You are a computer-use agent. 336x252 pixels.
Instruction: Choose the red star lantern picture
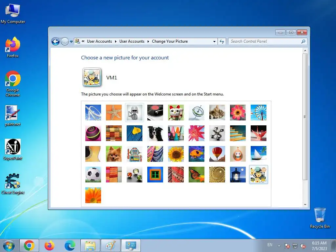(x=197, y=133)
